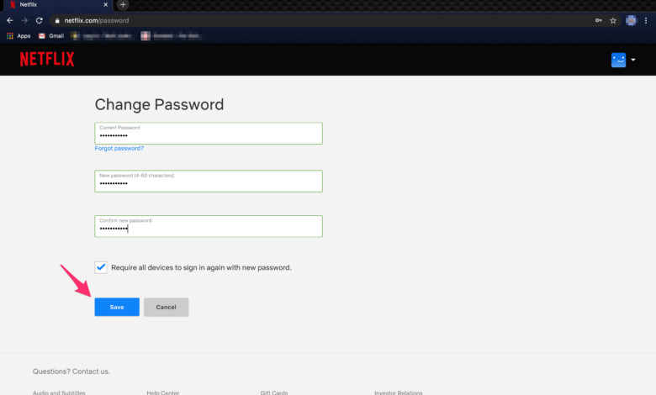Bookmark this page with the star icon
This screenshot has height=395, width=656.
(x=613, y=20)
